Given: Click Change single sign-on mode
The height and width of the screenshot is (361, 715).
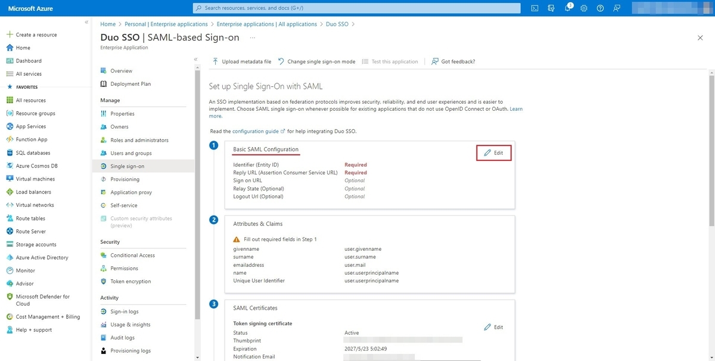Looking at the screenshot, I should (x=316, y=61).
